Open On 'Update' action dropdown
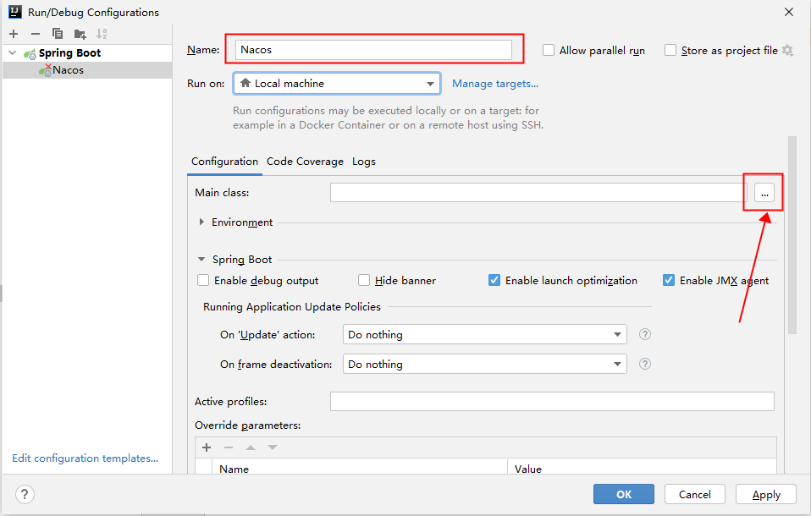Viewport: 811px width, 516px height. pos(484,334)
